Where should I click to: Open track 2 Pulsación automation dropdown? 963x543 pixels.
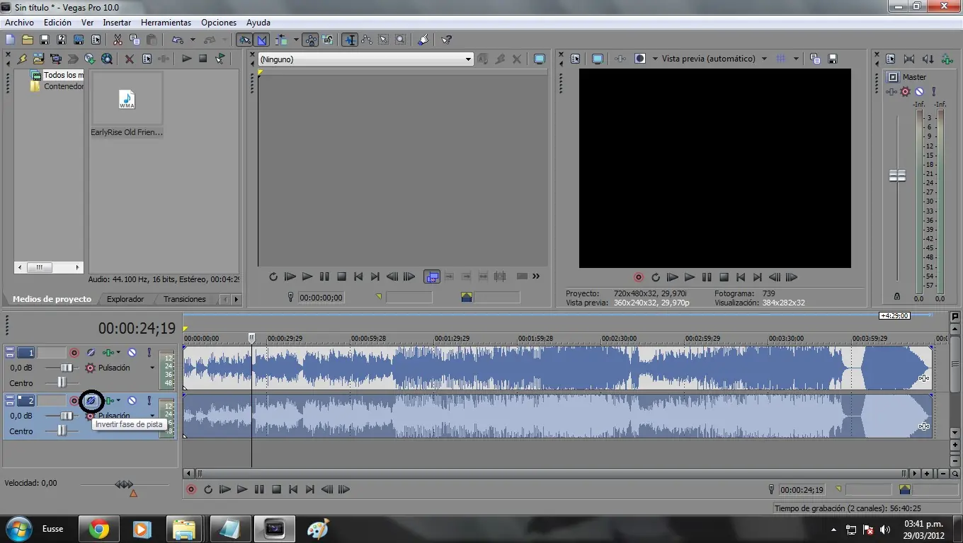click(152, 416)
